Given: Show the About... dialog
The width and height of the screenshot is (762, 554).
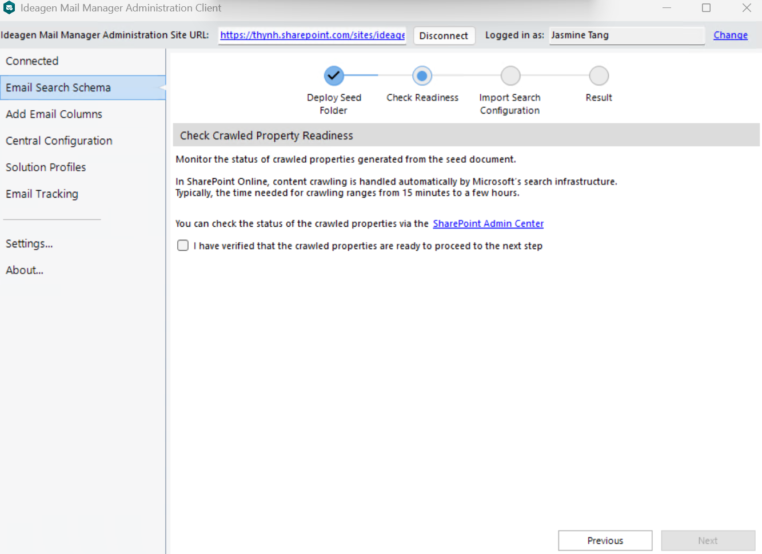Looking at the screenshot, I should click(x=83, y=270).
